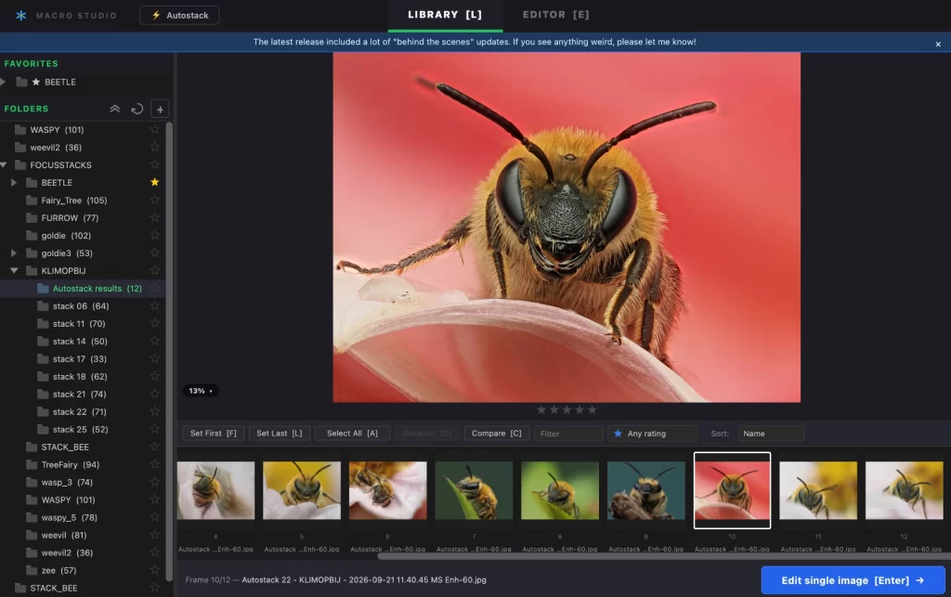Open the Sort by Name dropdown
The image size is (951, 597).
click(x=771, y=434)
